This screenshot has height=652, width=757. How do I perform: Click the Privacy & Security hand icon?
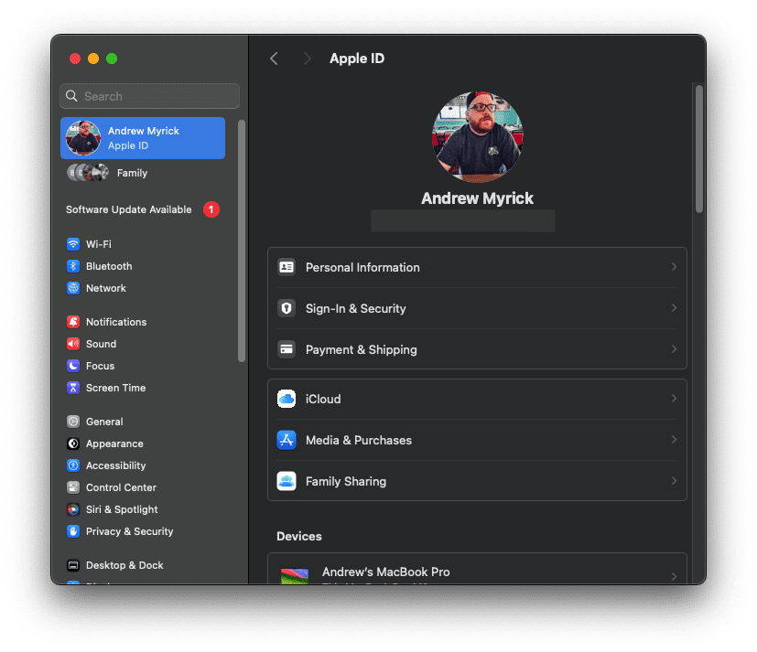tap(73, 531)
